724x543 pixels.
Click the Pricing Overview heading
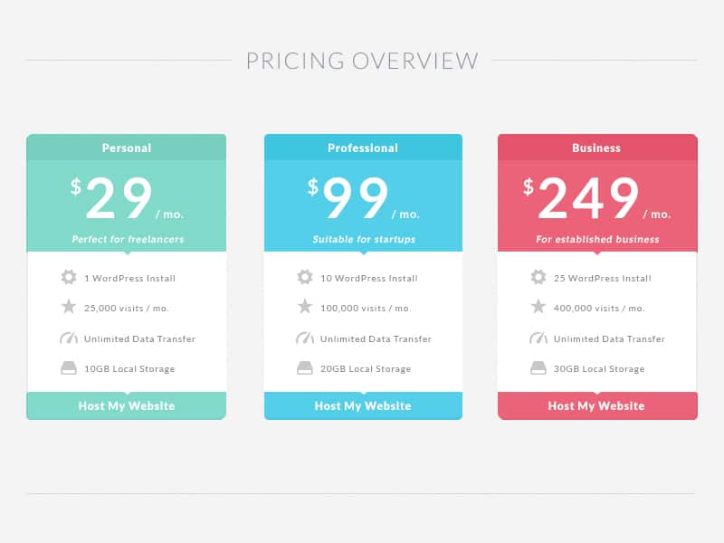click(362, 61)
